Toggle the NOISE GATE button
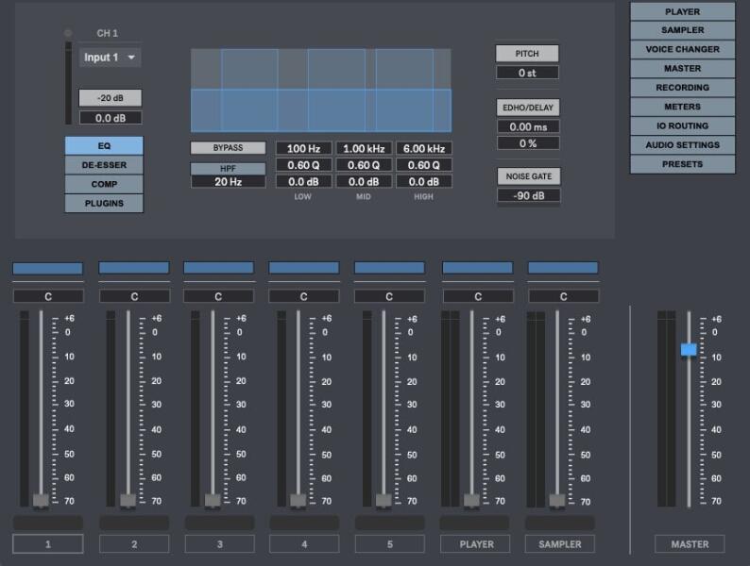750x566 pixels. click(x=529, y=176)
